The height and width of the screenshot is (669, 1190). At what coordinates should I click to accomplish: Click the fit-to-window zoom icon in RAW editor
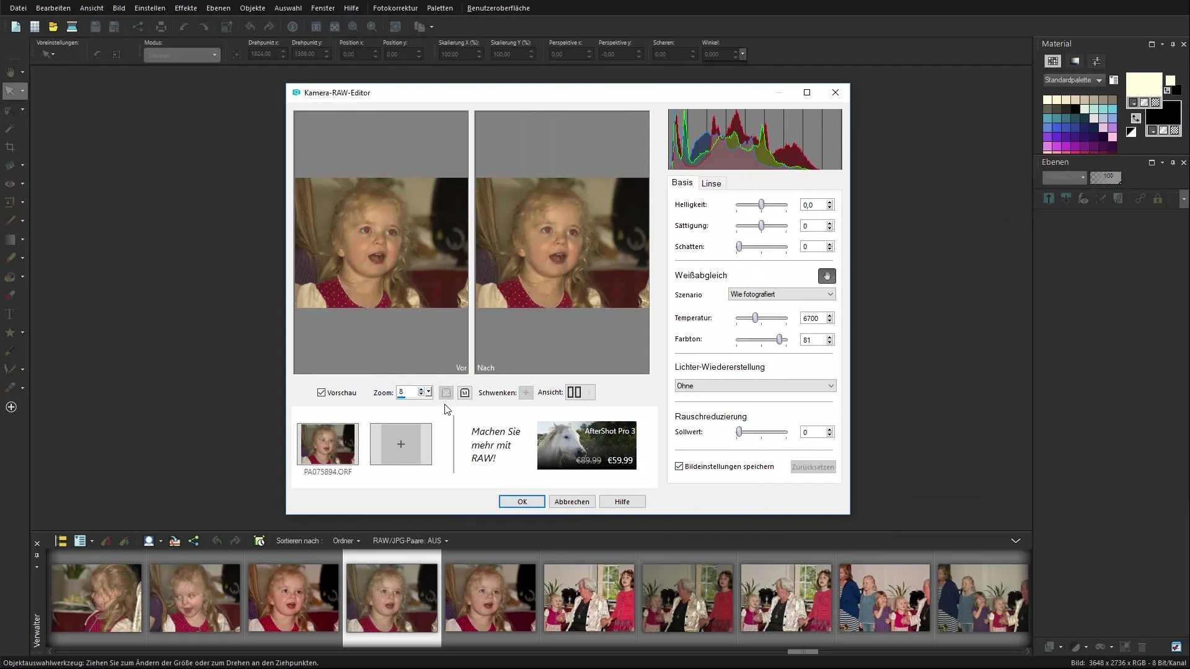446,393
